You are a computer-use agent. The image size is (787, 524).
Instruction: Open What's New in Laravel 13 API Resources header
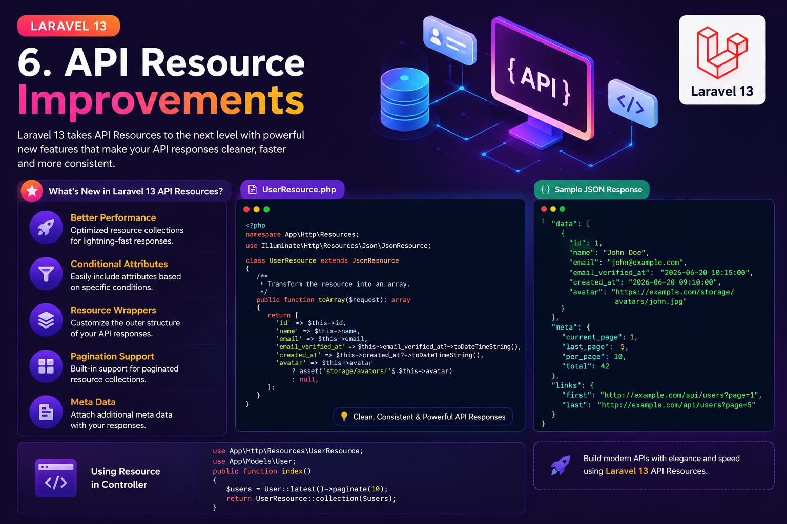pyautogui.click(x=125, y=191)
